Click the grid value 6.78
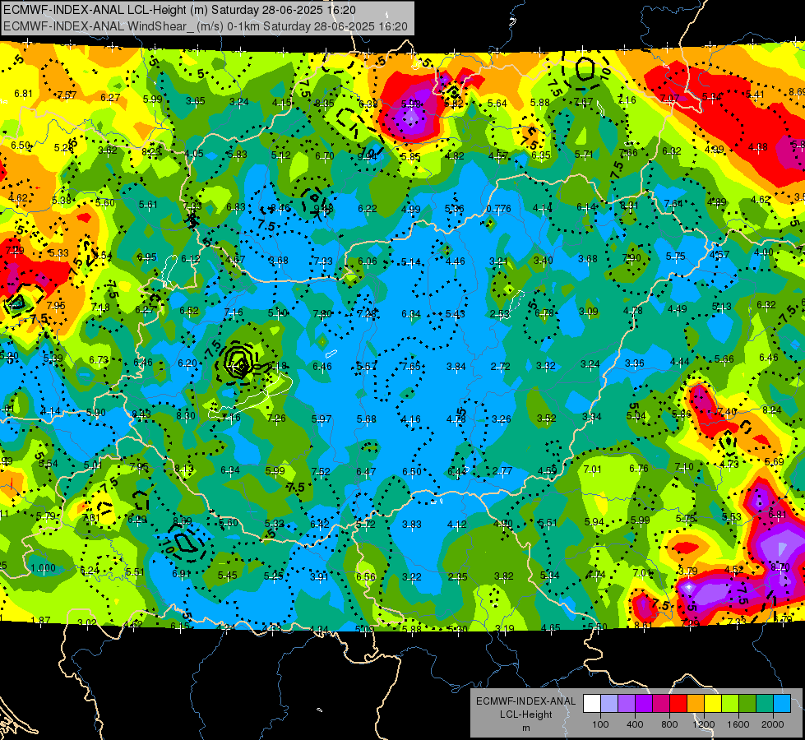Image resolution: width=805 pixels, height=740 pixels. [x=544, y=312]
